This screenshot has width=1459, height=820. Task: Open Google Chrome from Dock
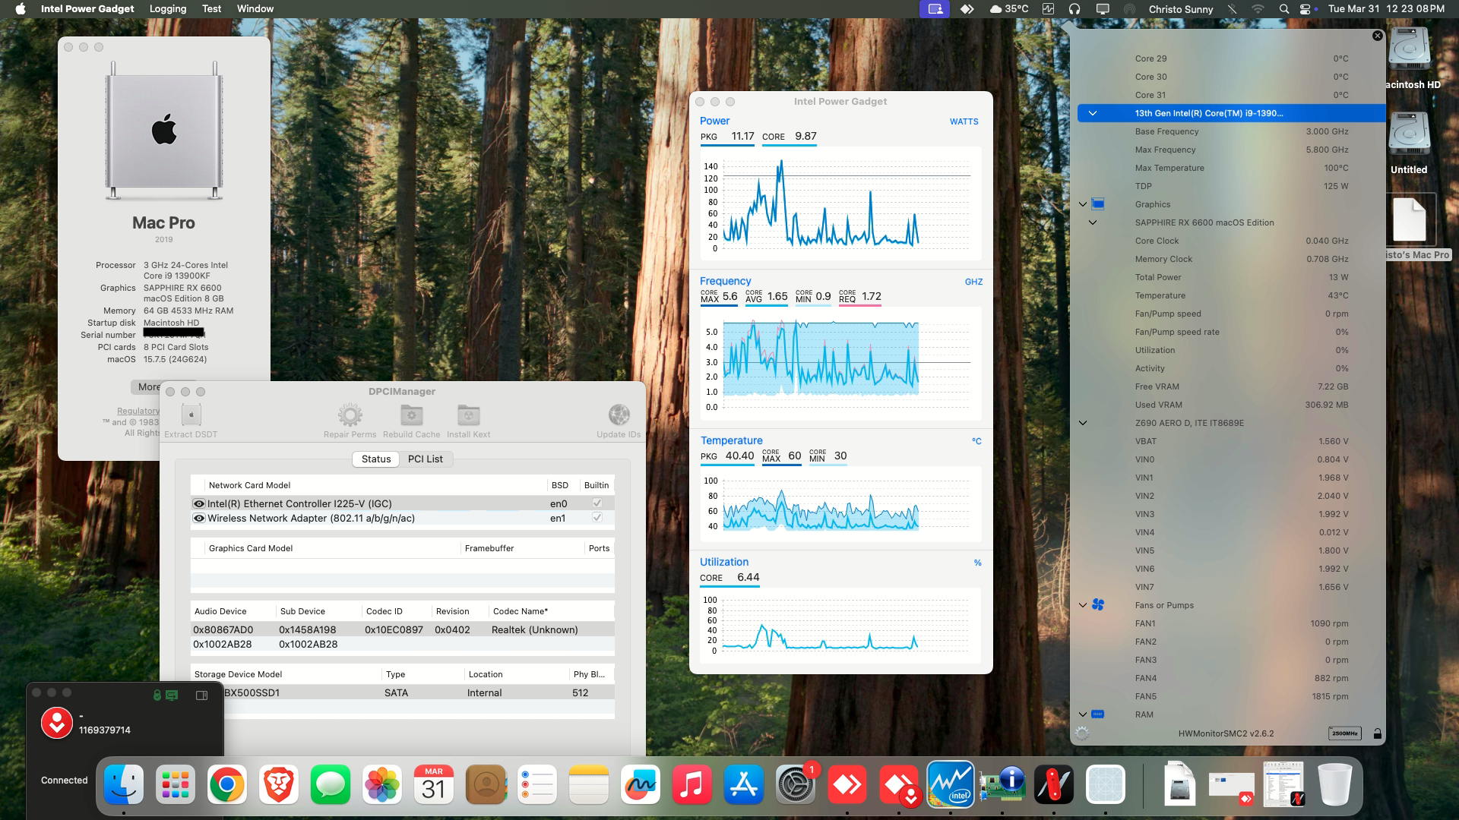pos(226,784)
